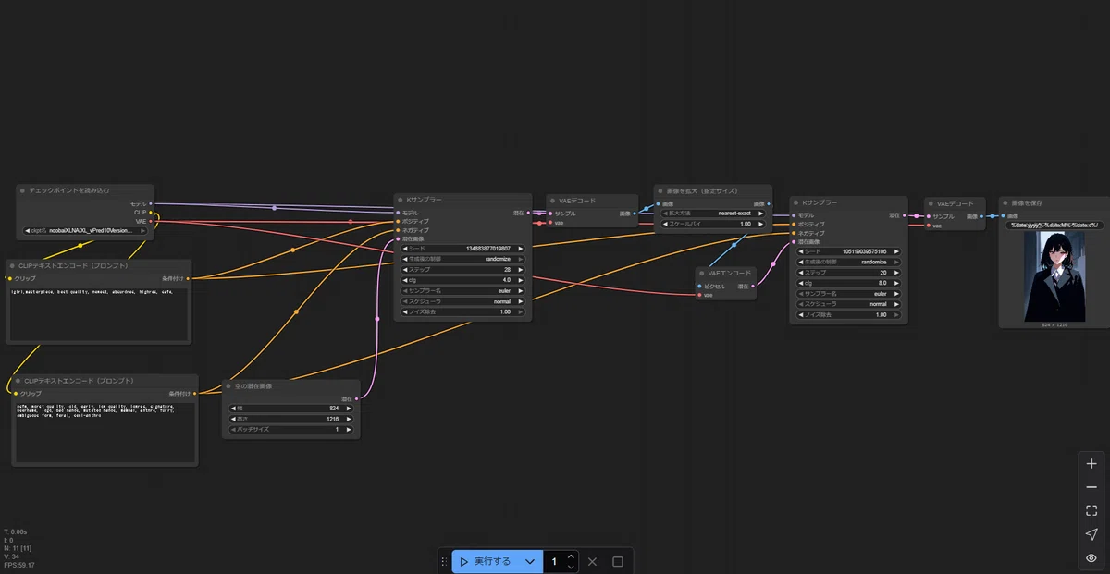Click the fit view frame icon
1110x574 pixels.
click(x=1091, y=510)
